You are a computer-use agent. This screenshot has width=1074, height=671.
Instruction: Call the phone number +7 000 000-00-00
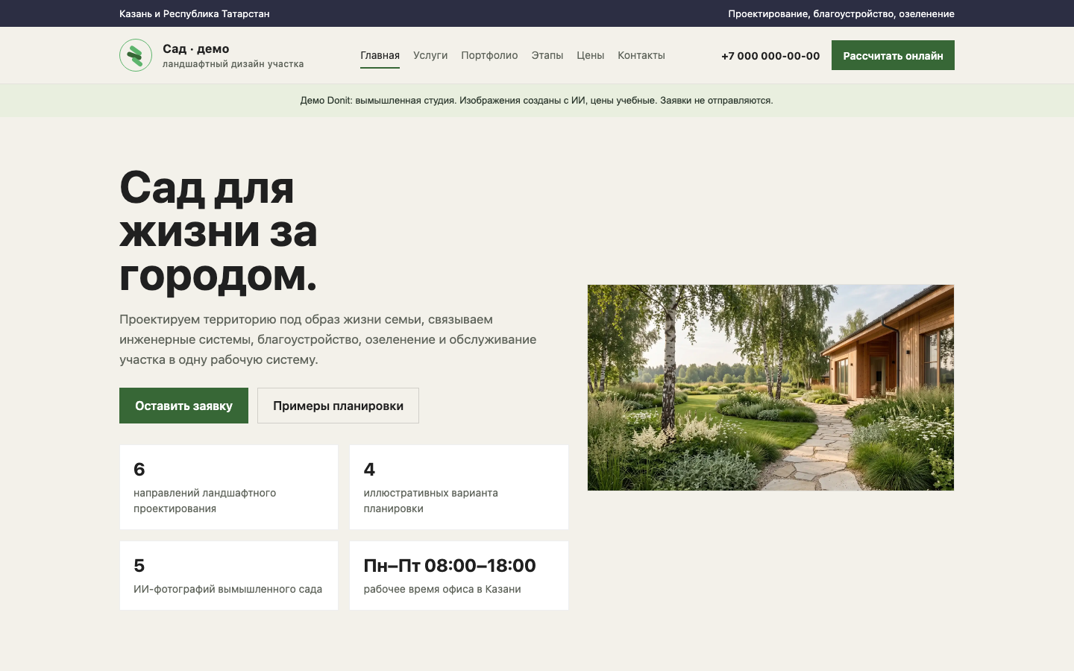[770, 56]
